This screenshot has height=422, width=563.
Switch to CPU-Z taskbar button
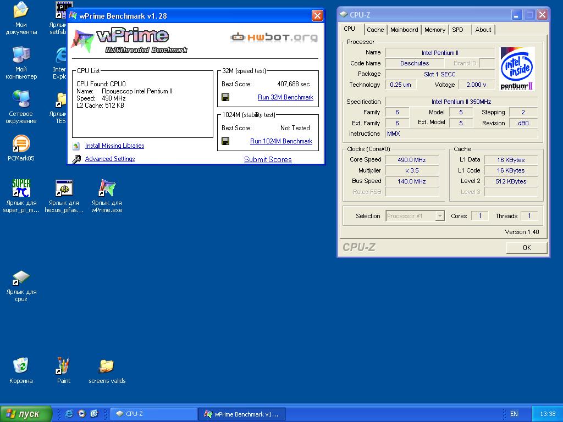(x=153, y=414)
